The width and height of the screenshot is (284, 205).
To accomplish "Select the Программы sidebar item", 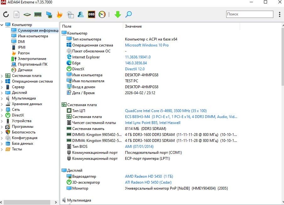I will [x=19, y=127].
